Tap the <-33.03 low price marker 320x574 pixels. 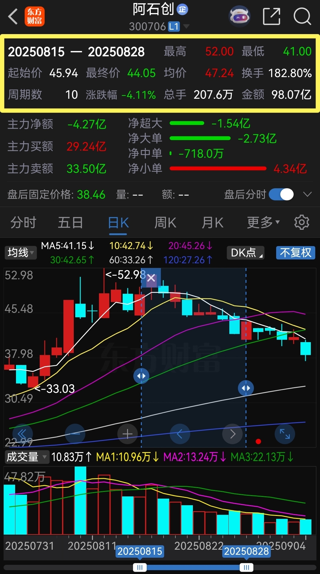(55, 388)
